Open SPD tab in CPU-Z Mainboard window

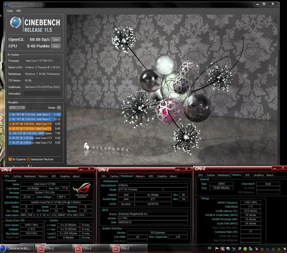(151, 176)
